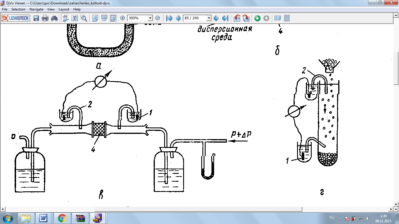This screenshot has width=399, height=224.
Task: Save the document with the floppy disk icon
Action: coord(36,18)
